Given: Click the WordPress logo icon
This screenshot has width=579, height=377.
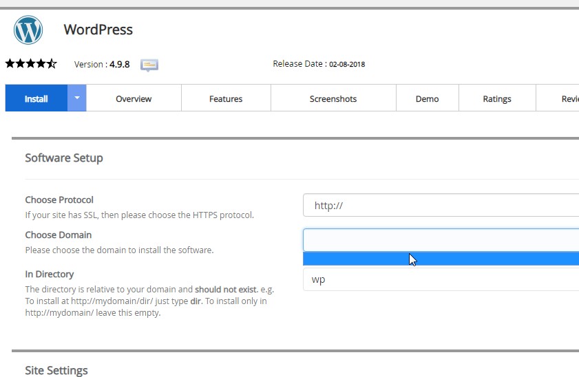Looking at the screenshot, I should pos(28,30).
